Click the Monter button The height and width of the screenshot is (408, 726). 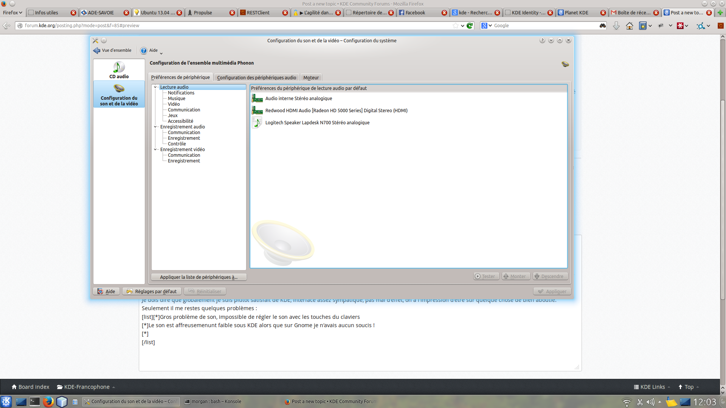click(516, 276)
